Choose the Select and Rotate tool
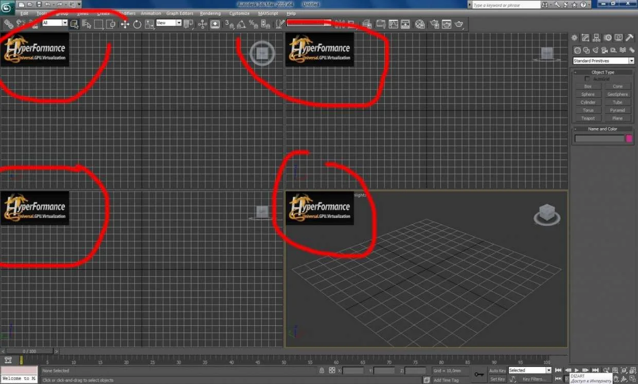638x384 pixels. coord(137,24)
